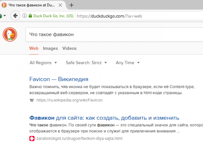The width and height of the screenshot is (203, 150).
Task: Click the browser back arrow button
Action: pos(15,16)
